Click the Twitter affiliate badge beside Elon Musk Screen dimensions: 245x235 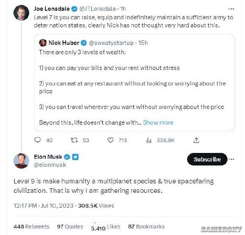pos(75,157)
